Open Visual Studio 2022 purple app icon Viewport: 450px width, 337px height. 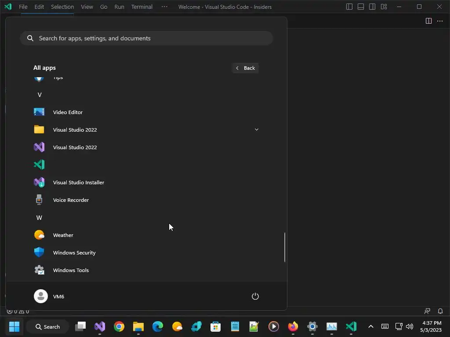click(39, 147)
